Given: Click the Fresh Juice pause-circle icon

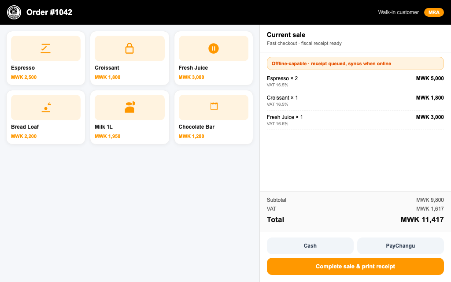Looking at the screenshot, I should tap(214, 48).
